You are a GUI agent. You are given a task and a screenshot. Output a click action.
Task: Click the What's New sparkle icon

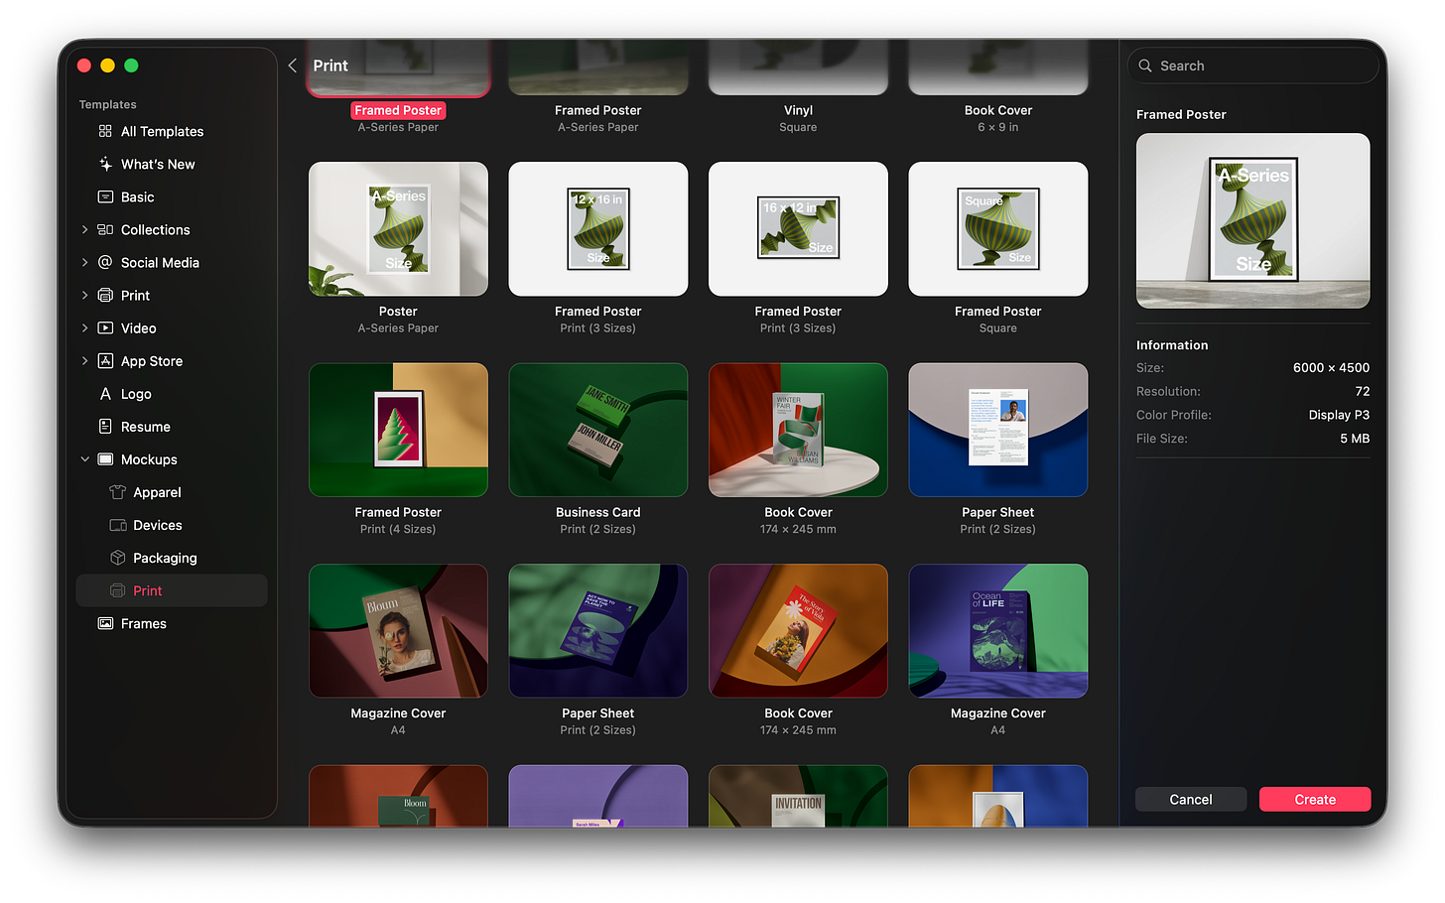coord(105,164)
